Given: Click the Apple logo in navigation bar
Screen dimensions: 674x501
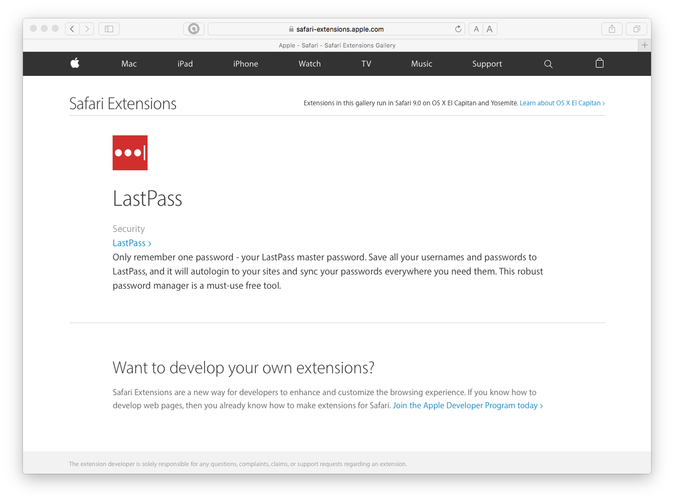Looking at the screenshot, I should point(75,63).
